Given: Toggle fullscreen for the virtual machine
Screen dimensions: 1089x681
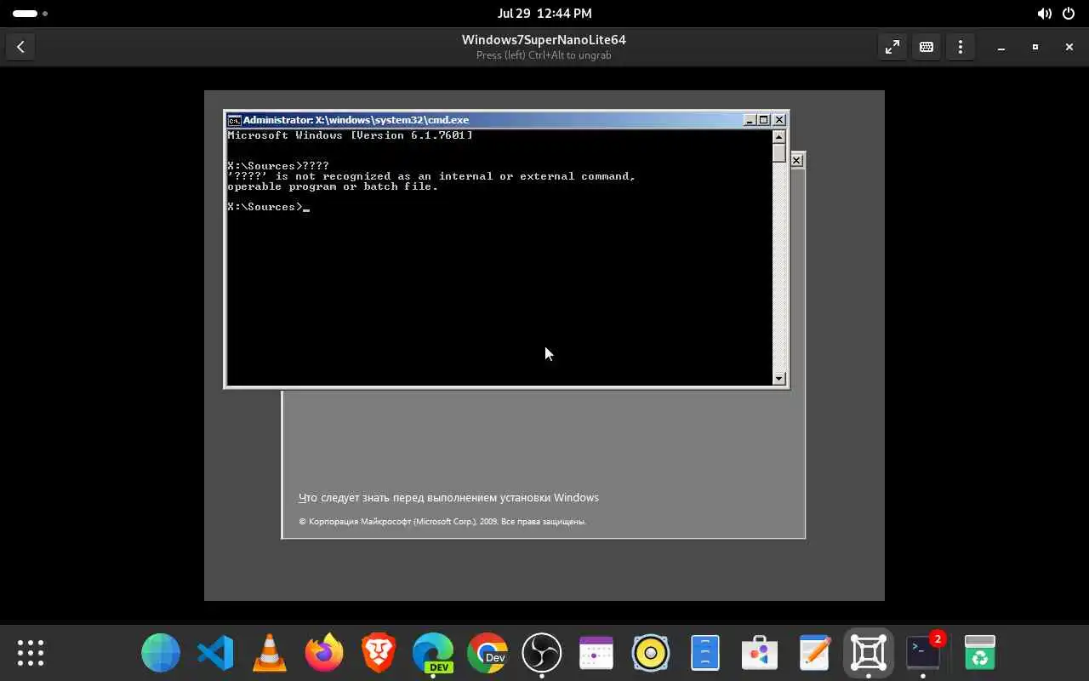Looking at the screenshot, I should 892,48.
